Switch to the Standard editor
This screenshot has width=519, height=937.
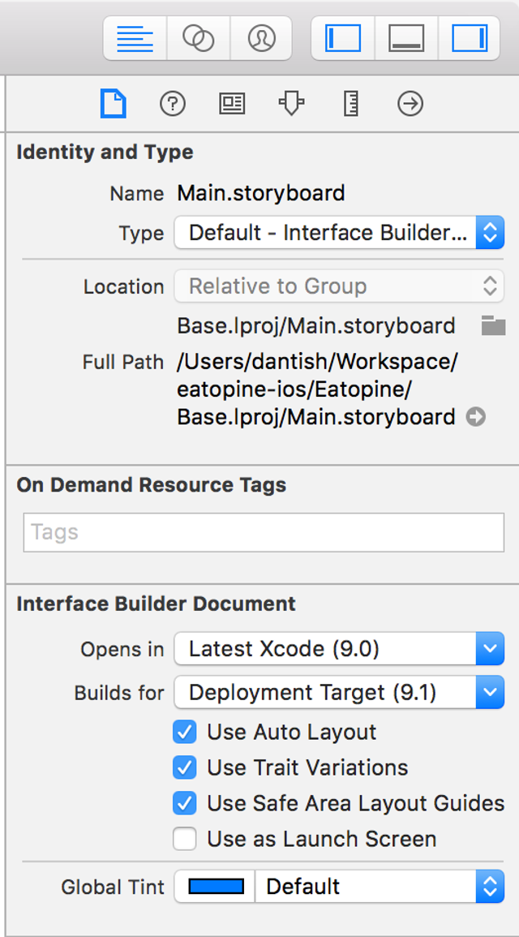click(x=135, y=39)
